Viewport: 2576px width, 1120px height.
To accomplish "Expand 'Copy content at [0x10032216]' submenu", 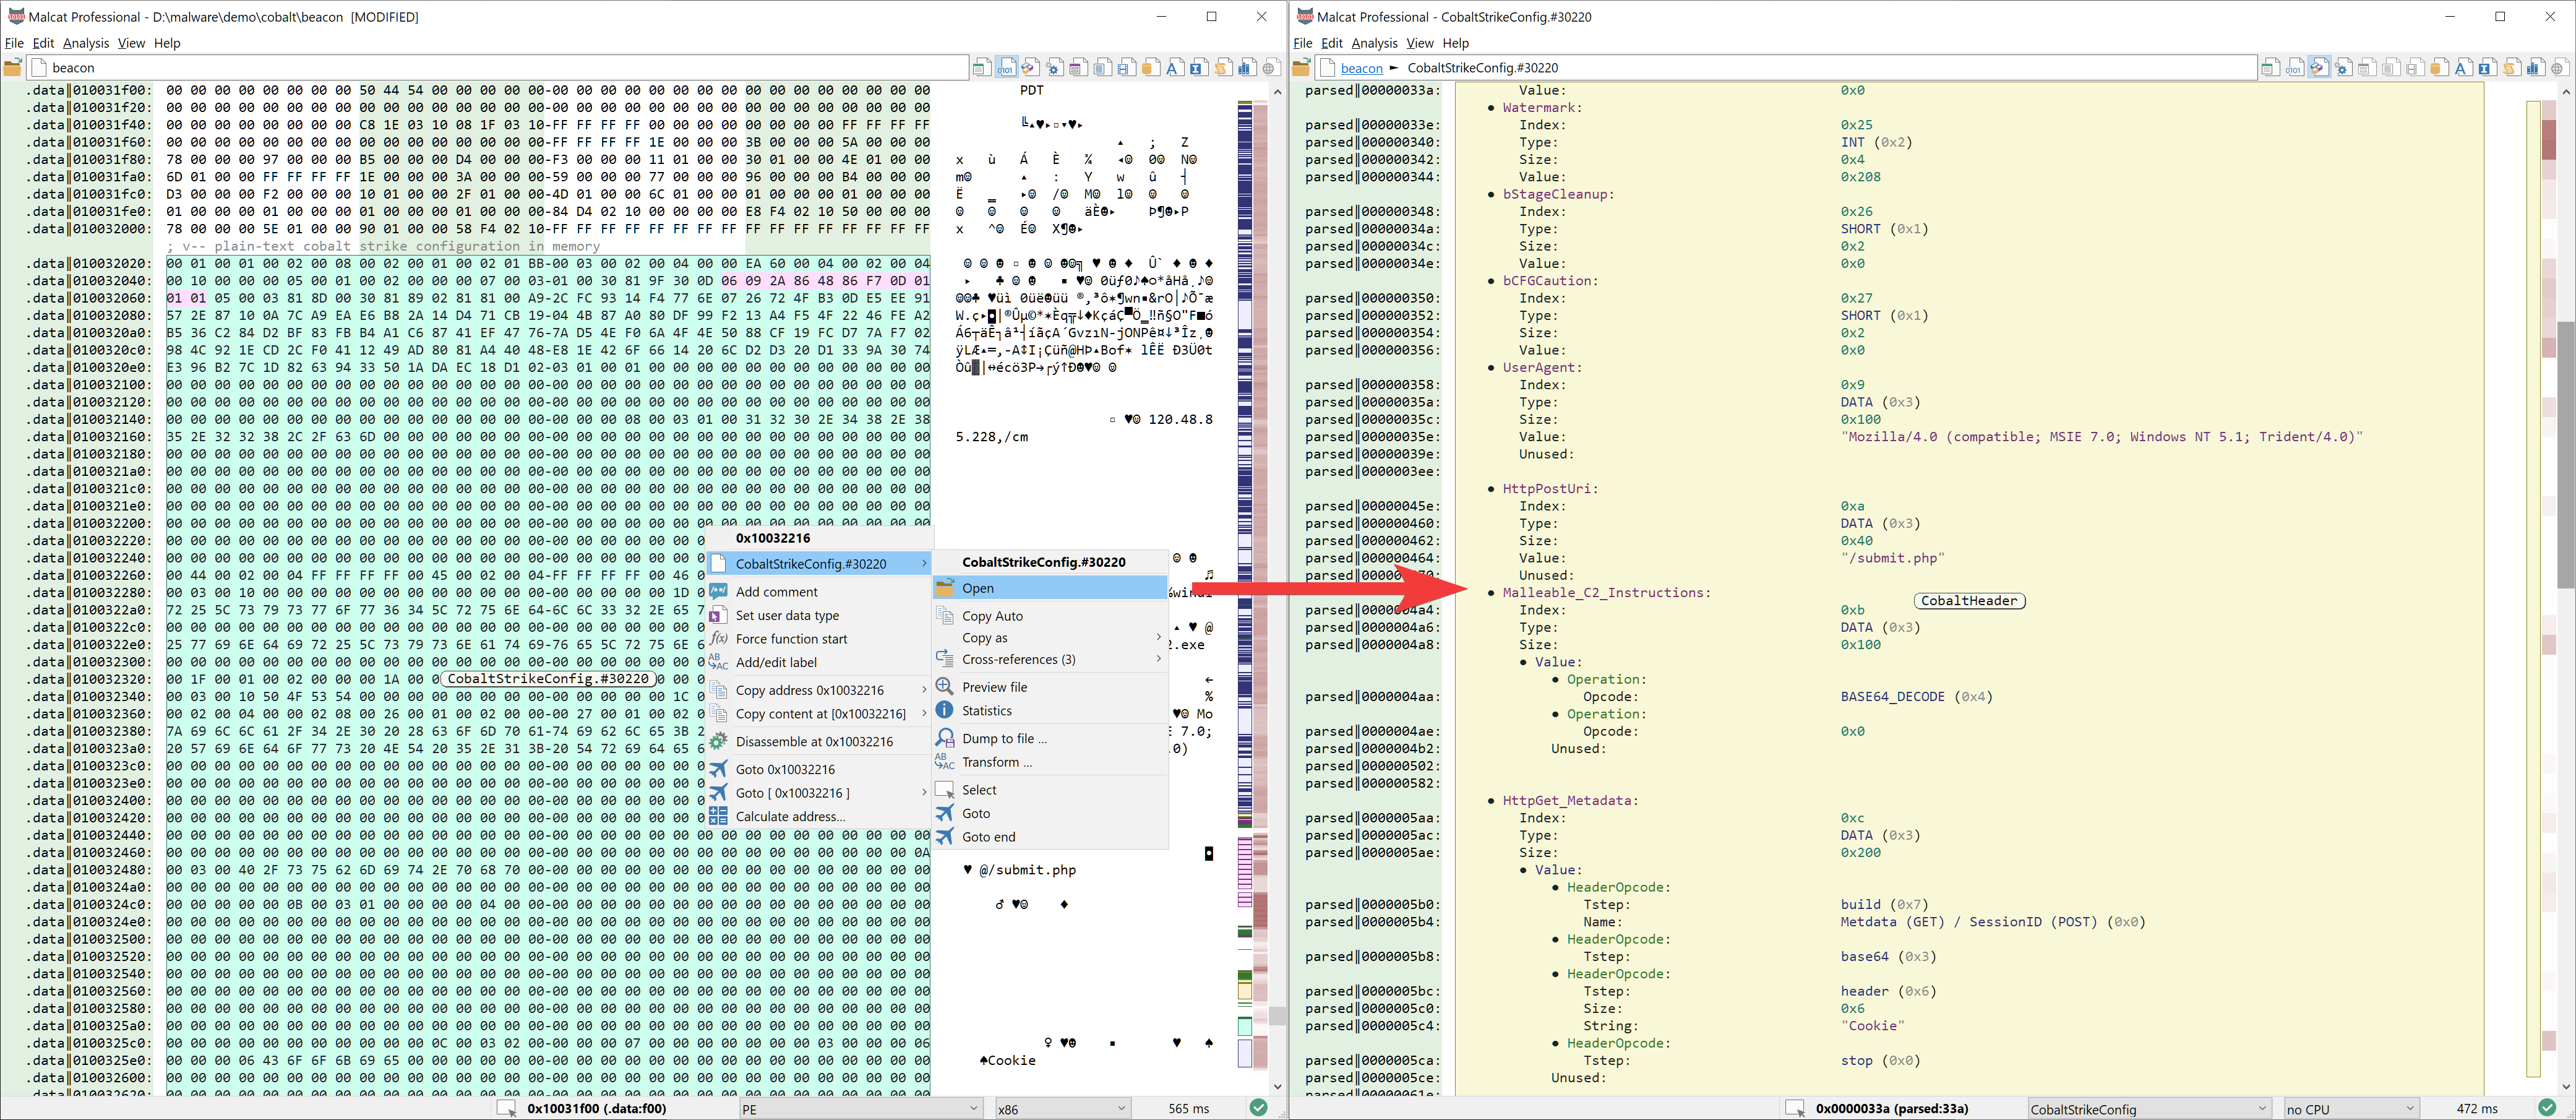I will point(818,714).
